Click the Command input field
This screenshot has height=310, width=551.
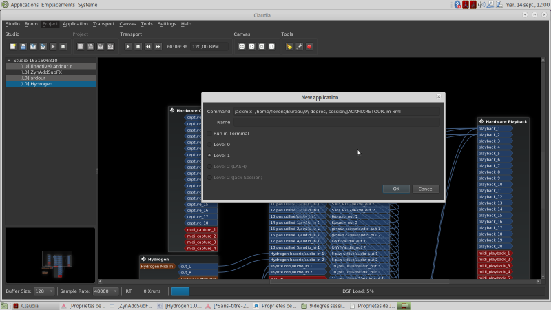(x=337, y=111)
